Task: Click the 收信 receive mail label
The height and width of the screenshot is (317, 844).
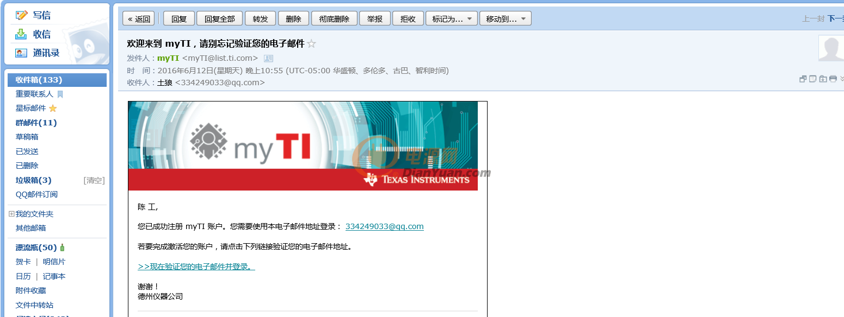Action: pyautogui.click(x=42, y=34)
